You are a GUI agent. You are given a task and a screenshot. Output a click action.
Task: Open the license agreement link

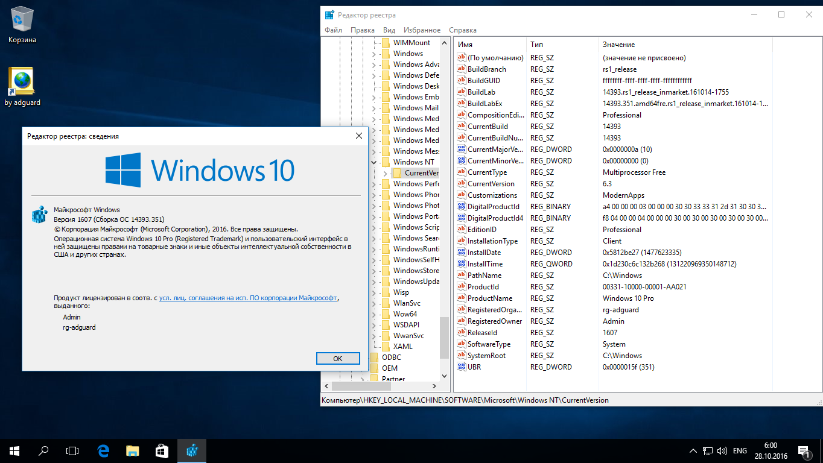pos(248,298)
